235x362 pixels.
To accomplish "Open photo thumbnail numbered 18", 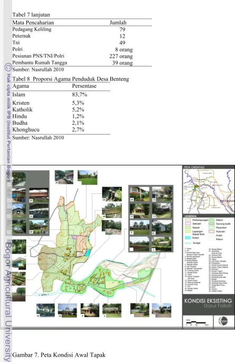I will pyautogui.click(x=45, y=310).
